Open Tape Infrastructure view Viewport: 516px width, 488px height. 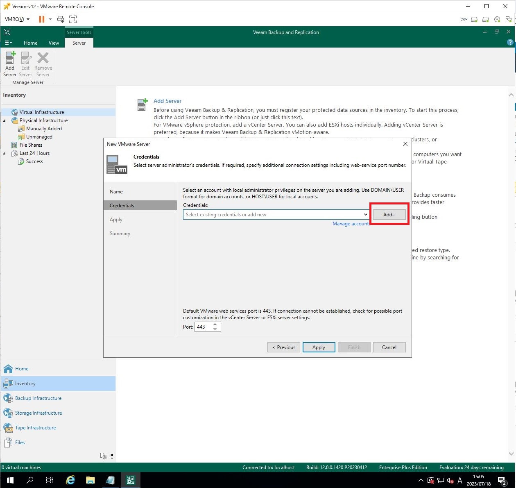pos(58,428)
